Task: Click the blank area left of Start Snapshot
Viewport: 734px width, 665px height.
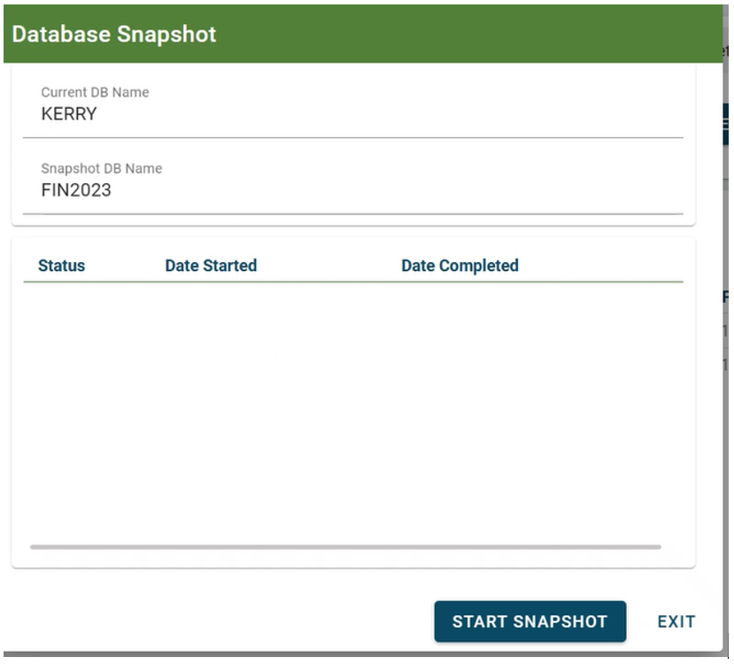Action: tap(220, 621)
